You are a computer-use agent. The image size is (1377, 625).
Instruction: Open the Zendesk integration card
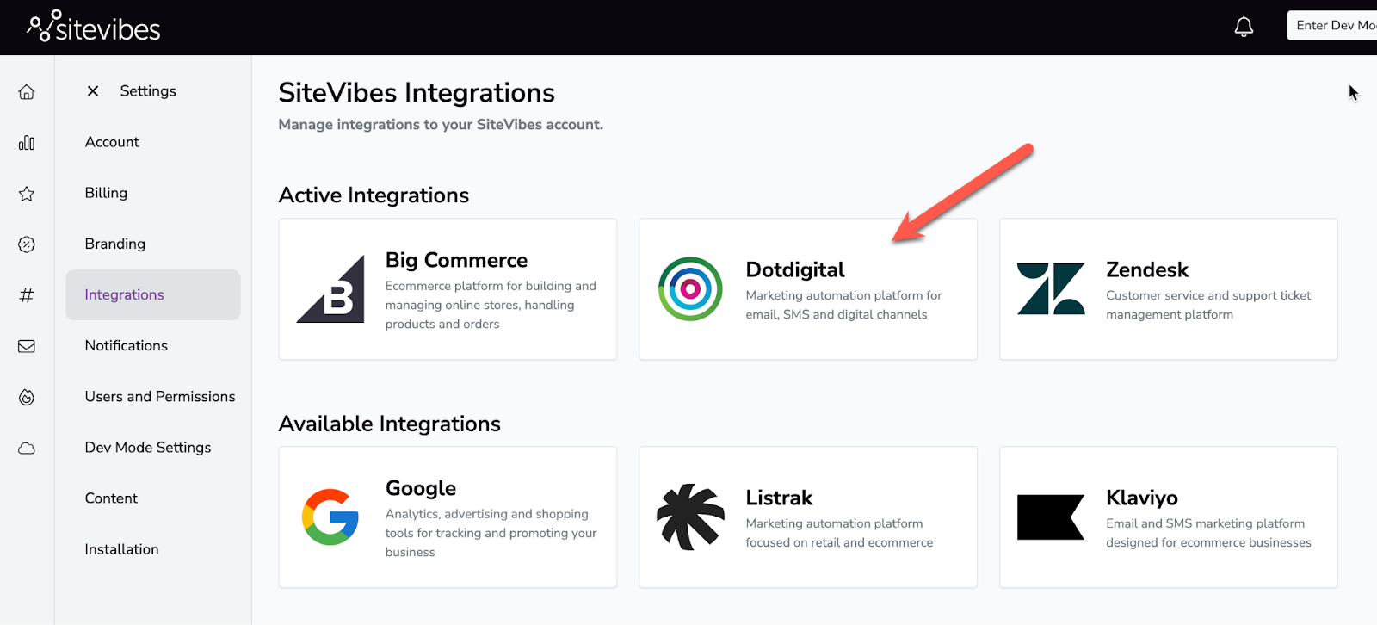(1169, 289)
